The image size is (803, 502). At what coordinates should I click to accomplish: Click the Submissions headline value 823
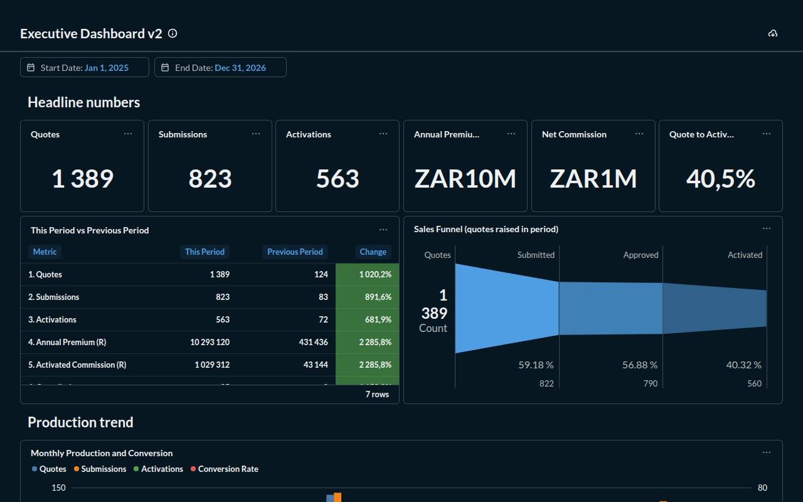(210, 179)
